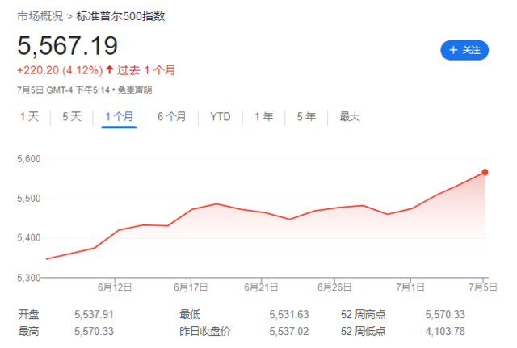Click the 关注 follow button
The width and height of the screenshot is (517, 348).
[x=464, y=50]
